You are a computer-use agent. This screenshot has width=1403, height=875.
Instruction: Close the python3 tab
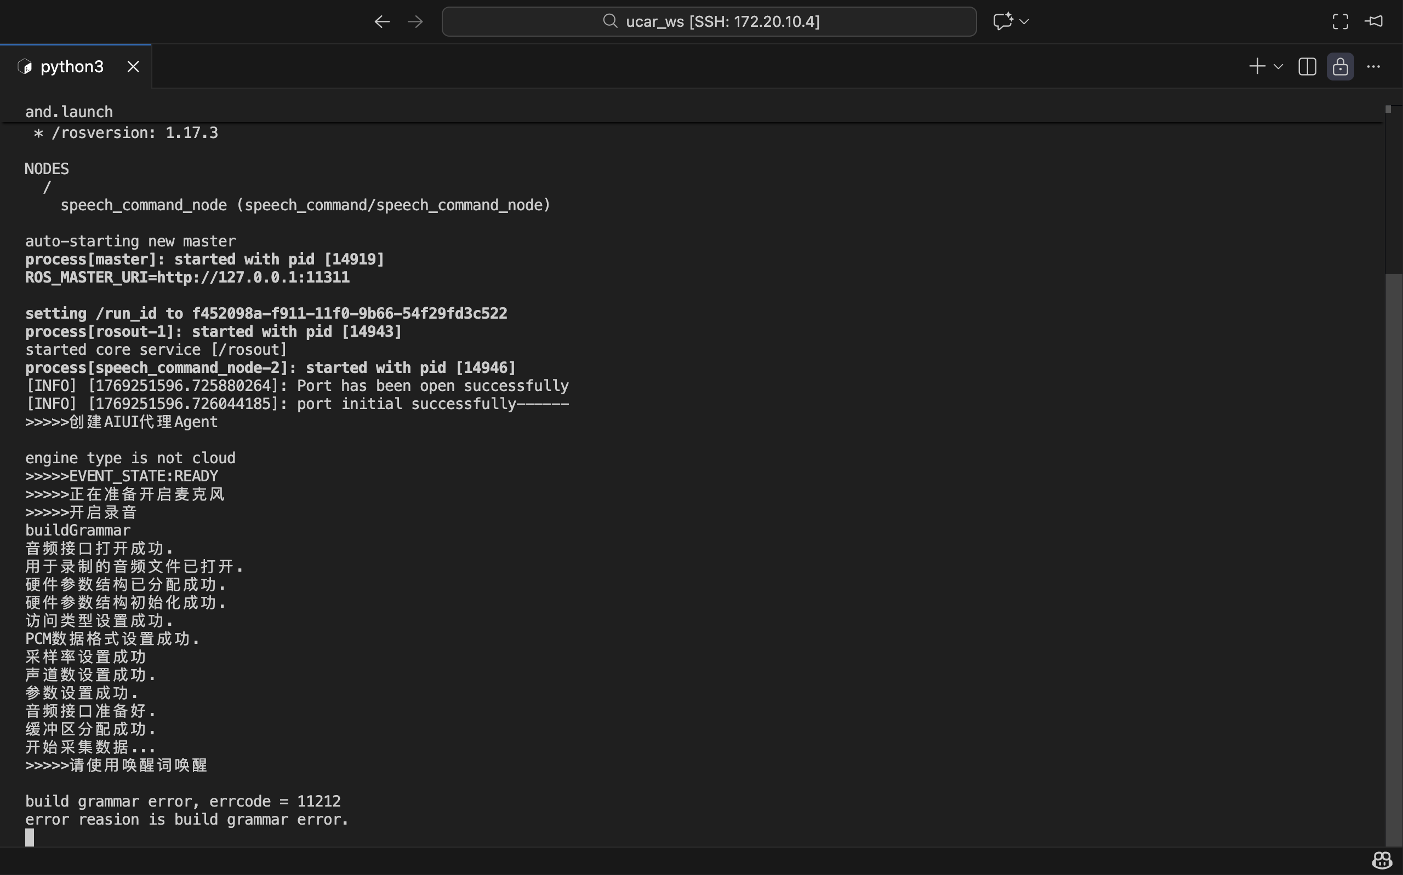pyautogui.click(x=133, y=67)
